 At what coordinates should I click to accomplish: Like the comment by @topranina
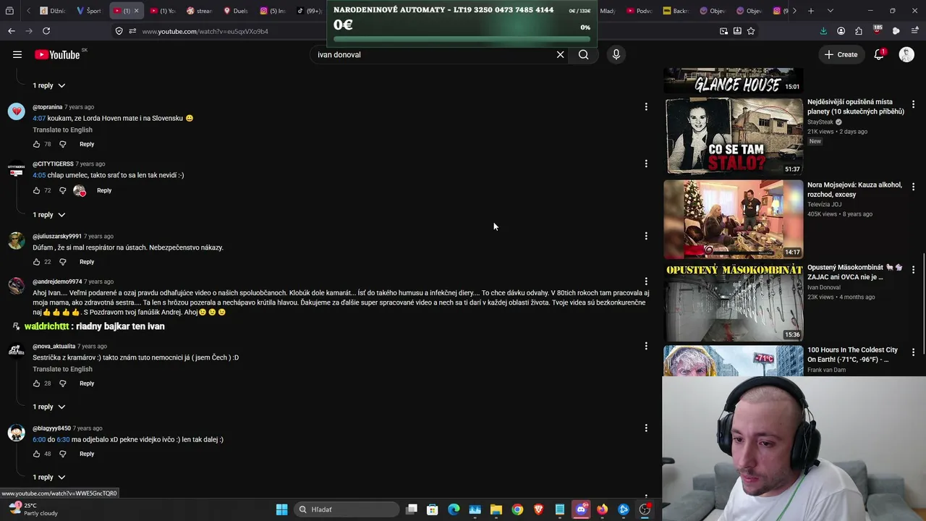click(x=36, y=144)
